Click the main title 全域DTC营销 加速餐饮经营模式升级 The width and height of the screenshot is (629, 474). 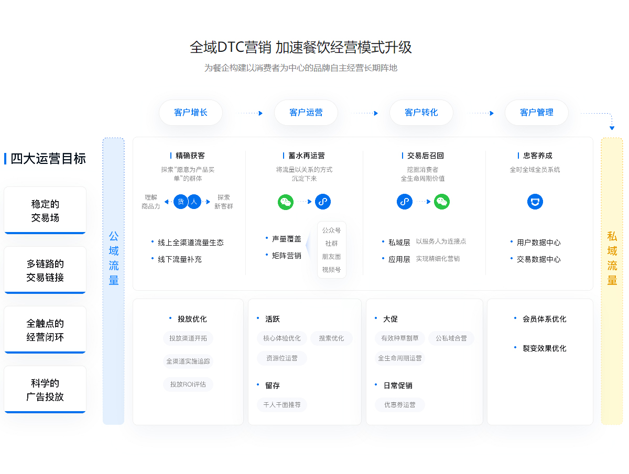point(301,48)
